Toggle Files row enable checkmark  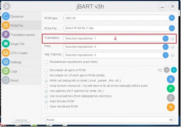click(173, 47)
